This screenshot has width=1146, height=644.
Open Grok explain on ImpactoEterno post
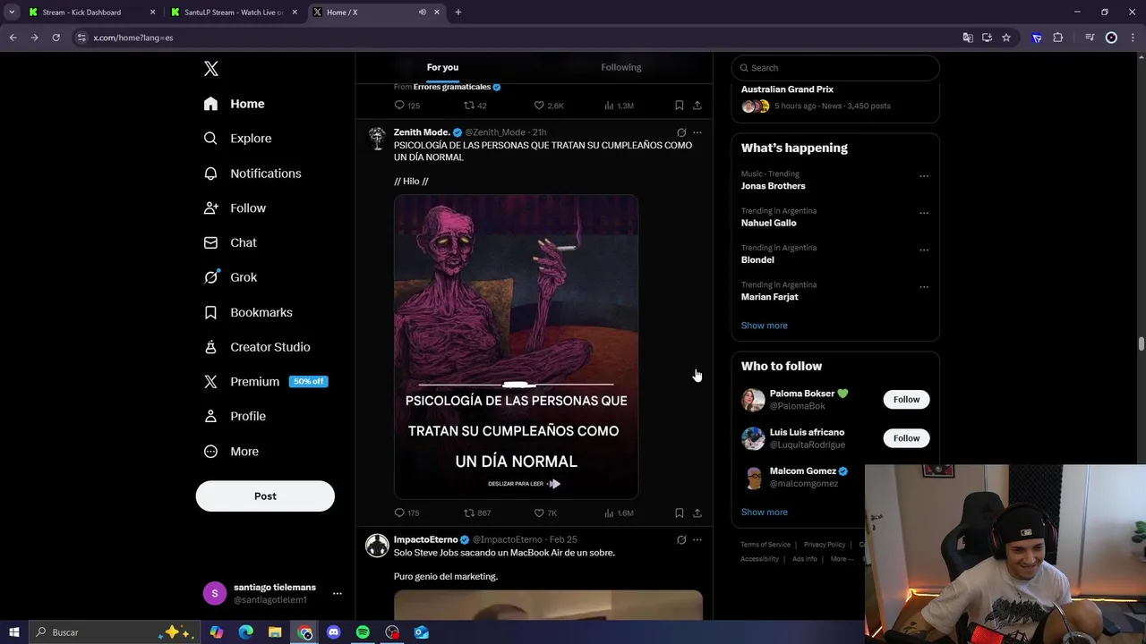(x=681, y=540)
